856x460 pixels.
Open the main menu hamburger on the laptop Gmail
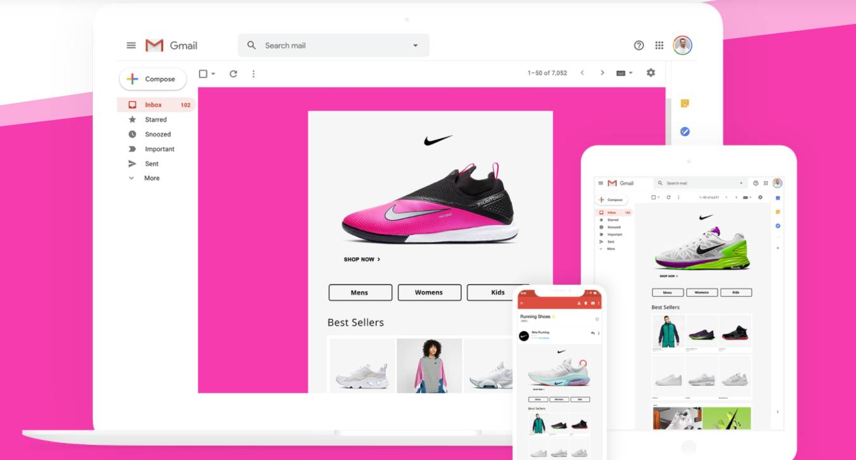pyautogui.click(x=131, y=45)
